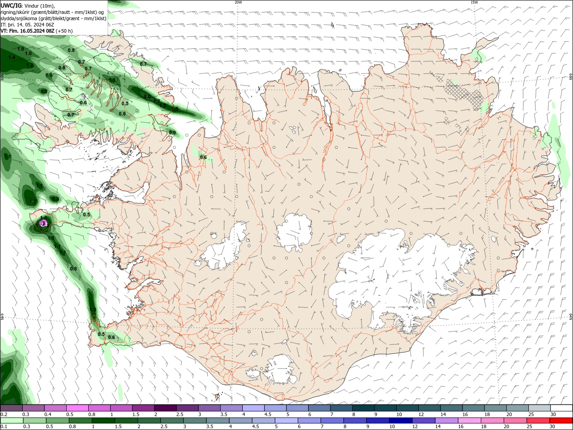Click the 0.9 precipitation value on the map
The image size is (573, 430).
(x=172, y=133)
